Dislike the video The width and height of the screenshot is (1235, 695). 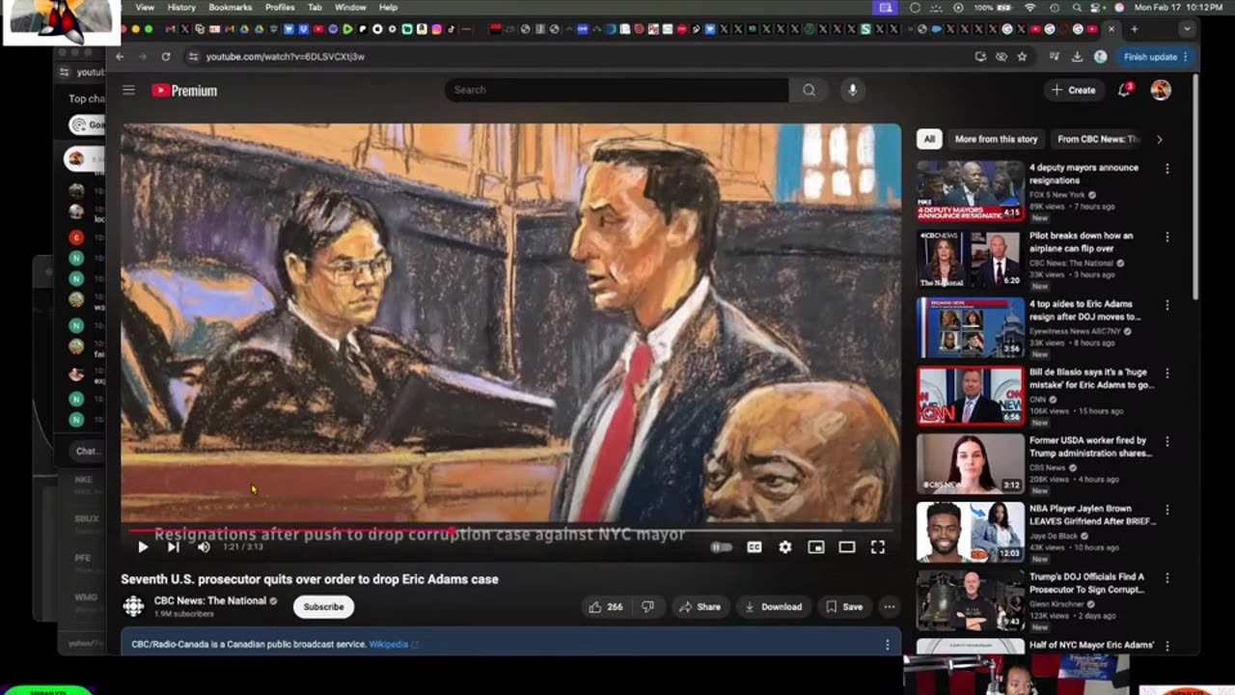point(648,607)
